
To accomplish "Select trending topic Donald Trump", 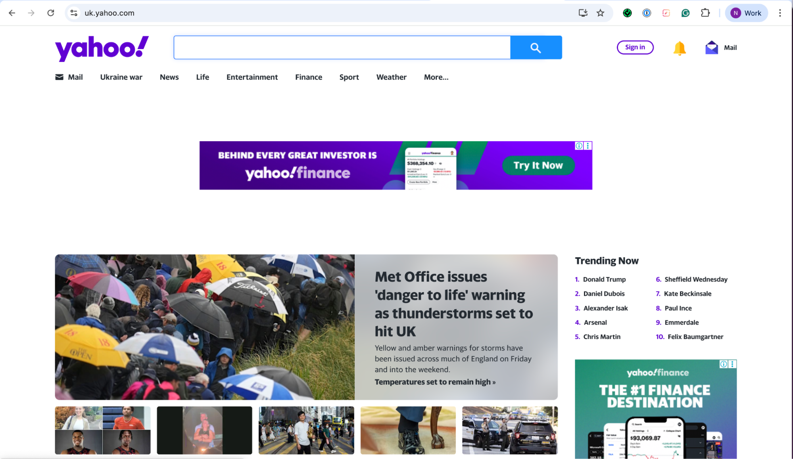I will tap(604, 279).
